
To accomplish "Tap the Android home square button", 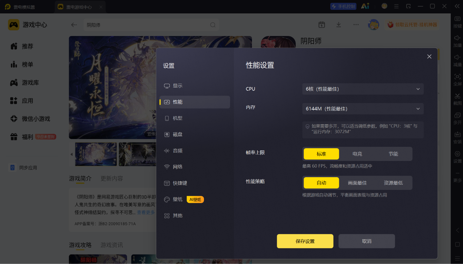I will point(457,244).
